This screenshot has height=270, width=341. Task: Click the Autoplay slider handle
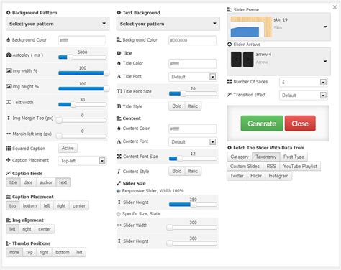point(70,57)
